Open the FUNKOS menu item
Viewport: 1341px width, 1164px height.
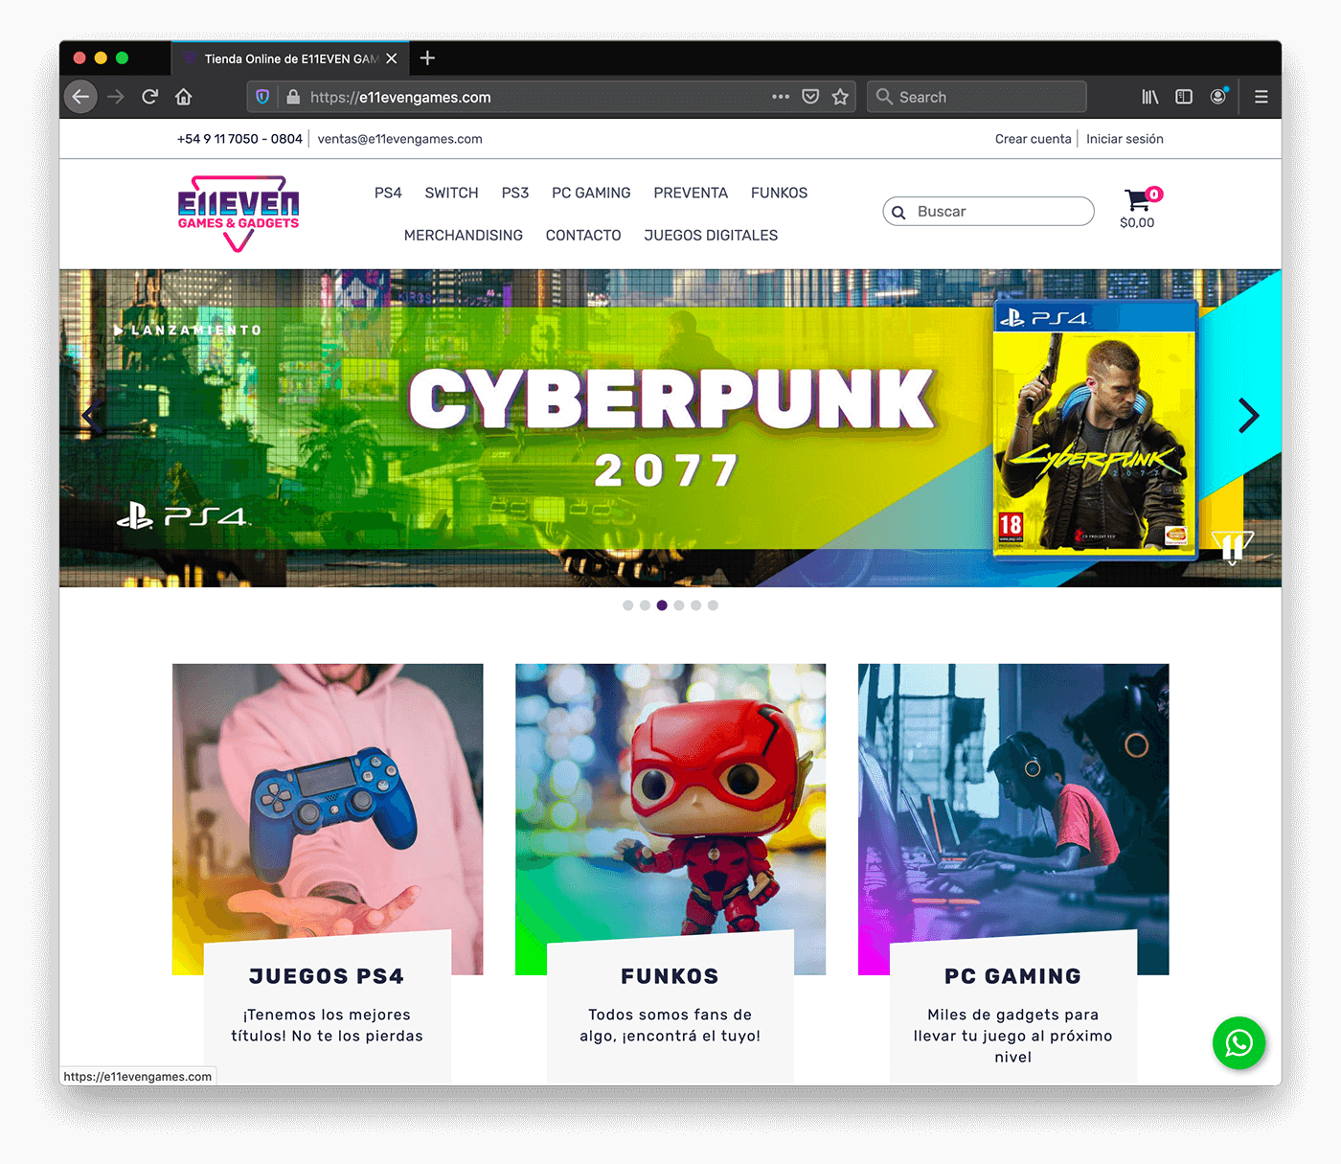click(779, 193)
